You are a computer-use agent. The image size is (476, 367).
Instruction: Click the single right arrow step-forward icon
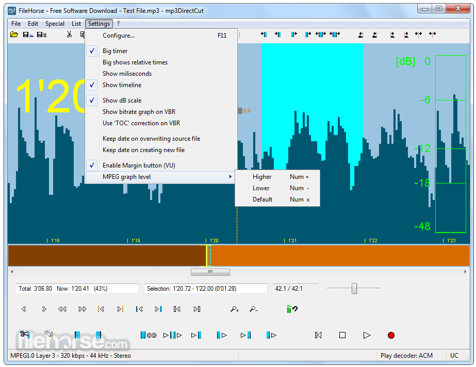(x=44, y=309)
